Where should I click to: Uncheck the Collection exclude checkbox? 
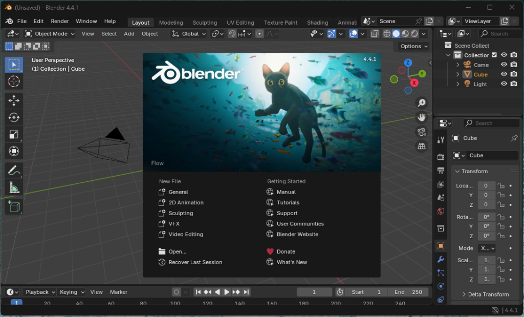494,55
